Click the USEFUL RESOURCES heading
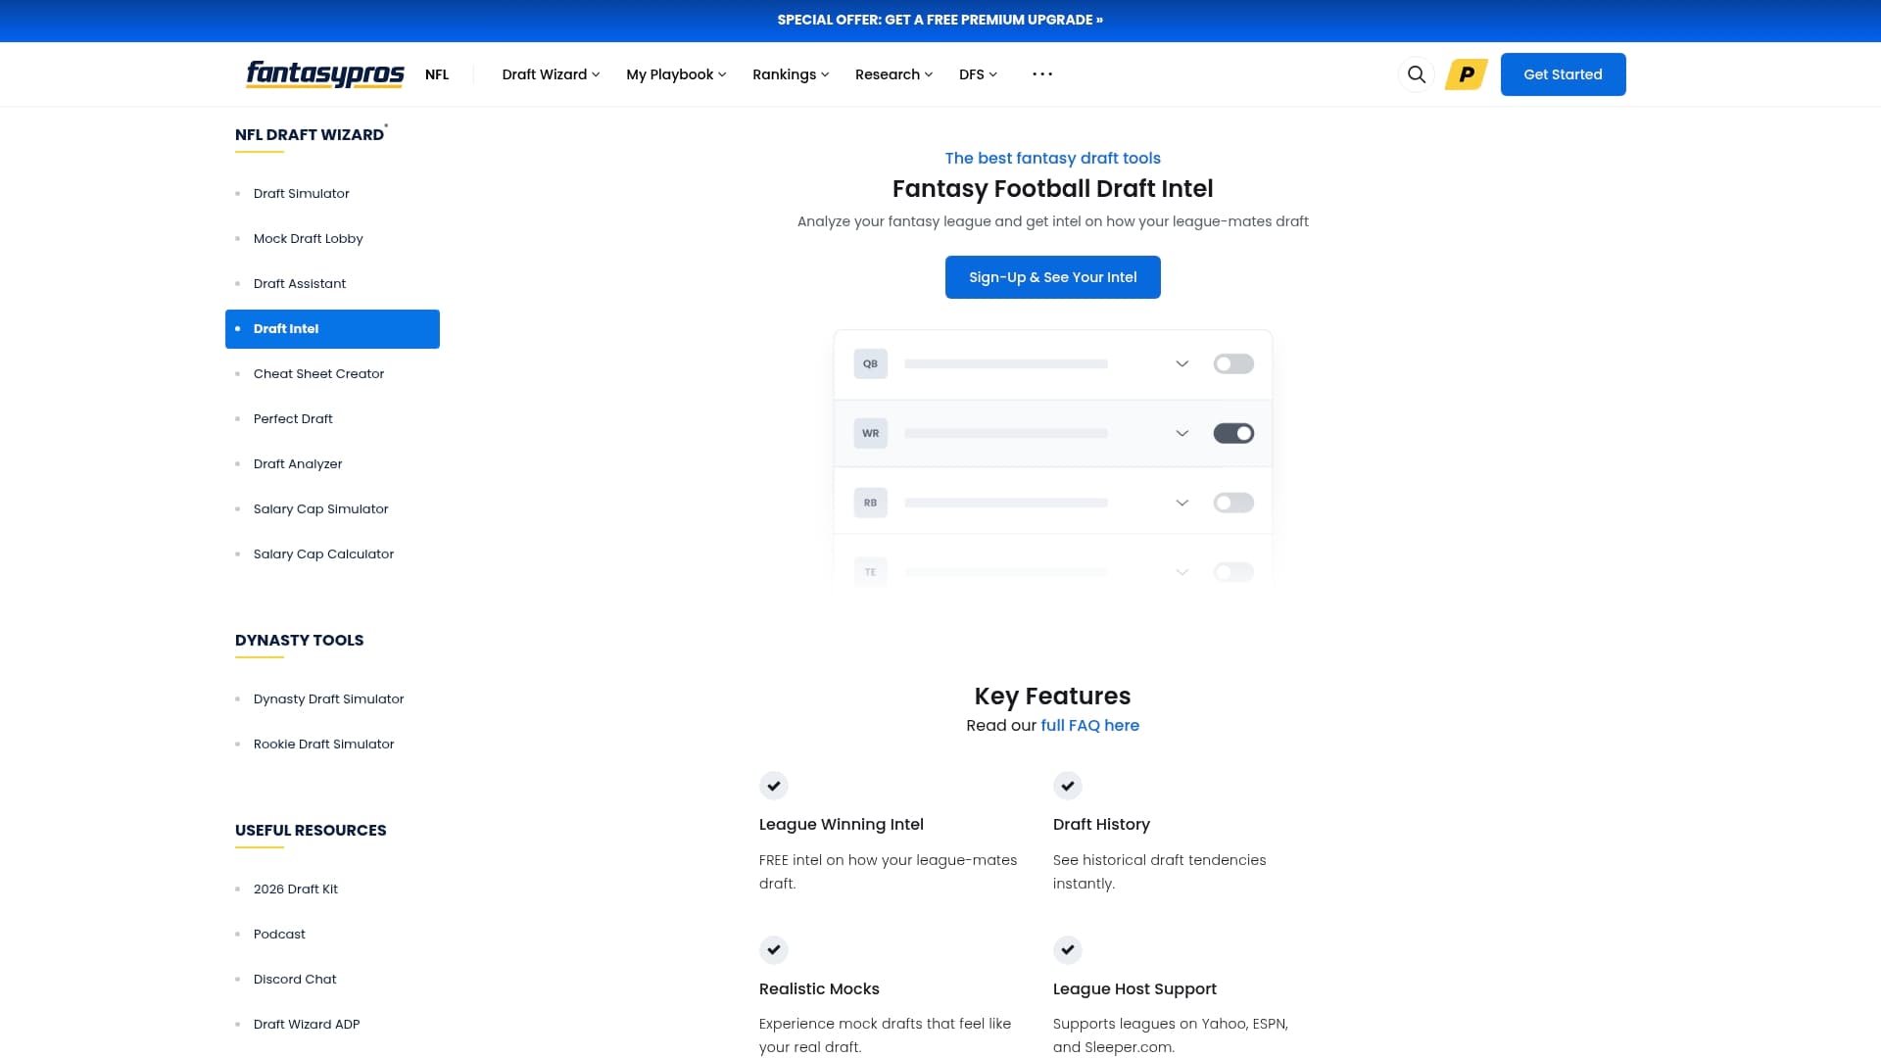The width and height of the screenshot is (1881, 1058). [311, 831]
